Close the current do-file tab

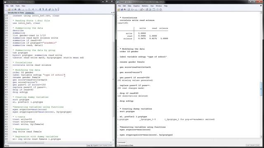pos(114,13)
